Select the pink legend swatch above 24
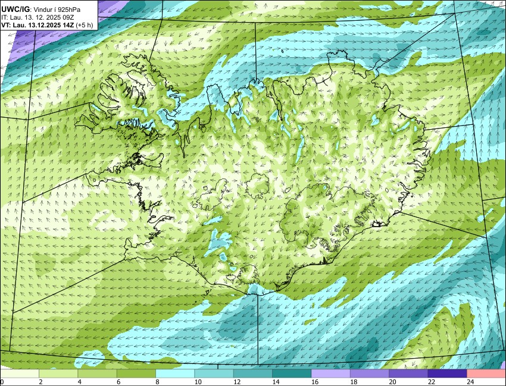Viewport: 506px width, 386px height. 486,374
